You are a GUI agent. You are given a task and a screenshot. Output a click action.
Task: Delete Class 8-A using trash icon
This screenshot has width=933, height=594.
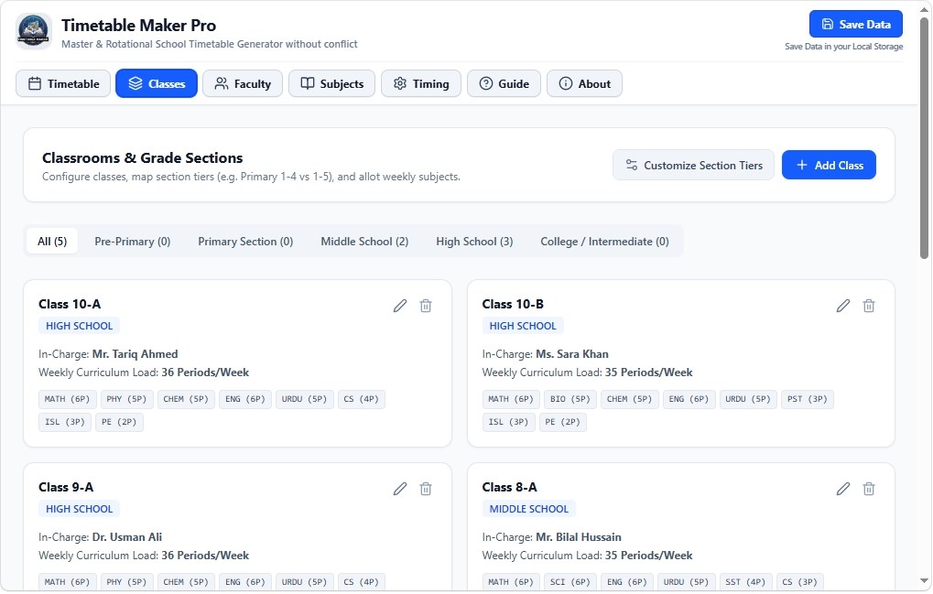pyautogui.click(x=869, y=489)
